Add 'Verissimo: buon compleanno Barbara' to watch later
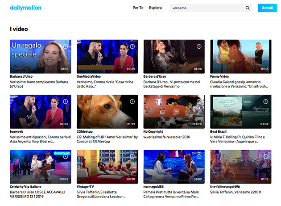 pos(66,46)
